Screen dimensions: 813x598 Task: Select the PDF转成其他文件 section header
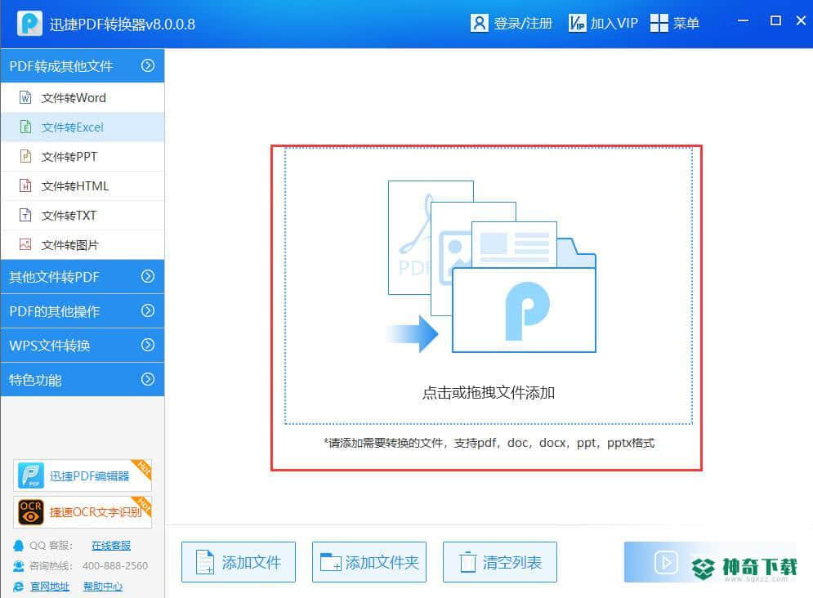(83, 66)
